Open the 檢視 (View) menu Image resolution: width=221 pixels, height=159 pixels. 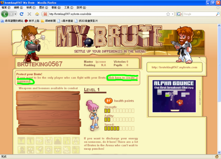(x=31, y=7)
